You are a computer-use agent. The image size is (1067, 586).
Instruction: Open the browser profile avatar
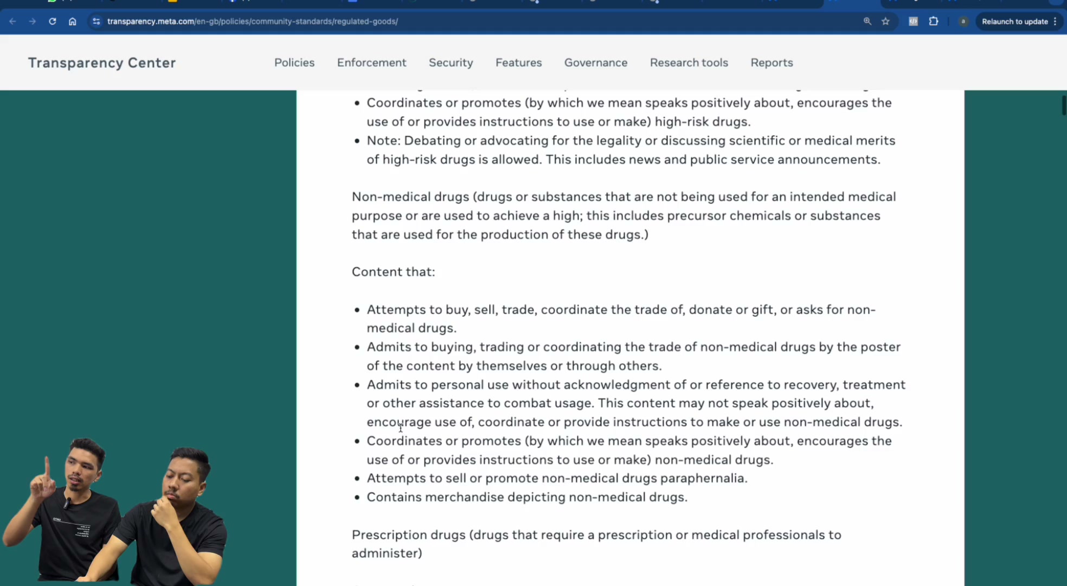pos(963,21)
